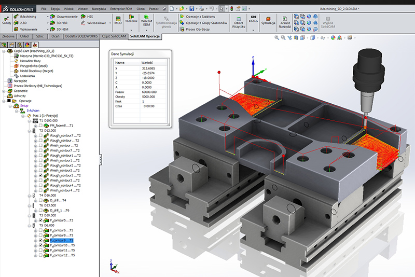The width and height of the screenshot is (415, 277).
Task: Check the D_drill ...T4 checkbox
Action: 41,200
